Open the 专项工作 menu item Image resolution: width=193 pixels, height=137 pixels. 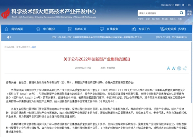tap(144, 29)
